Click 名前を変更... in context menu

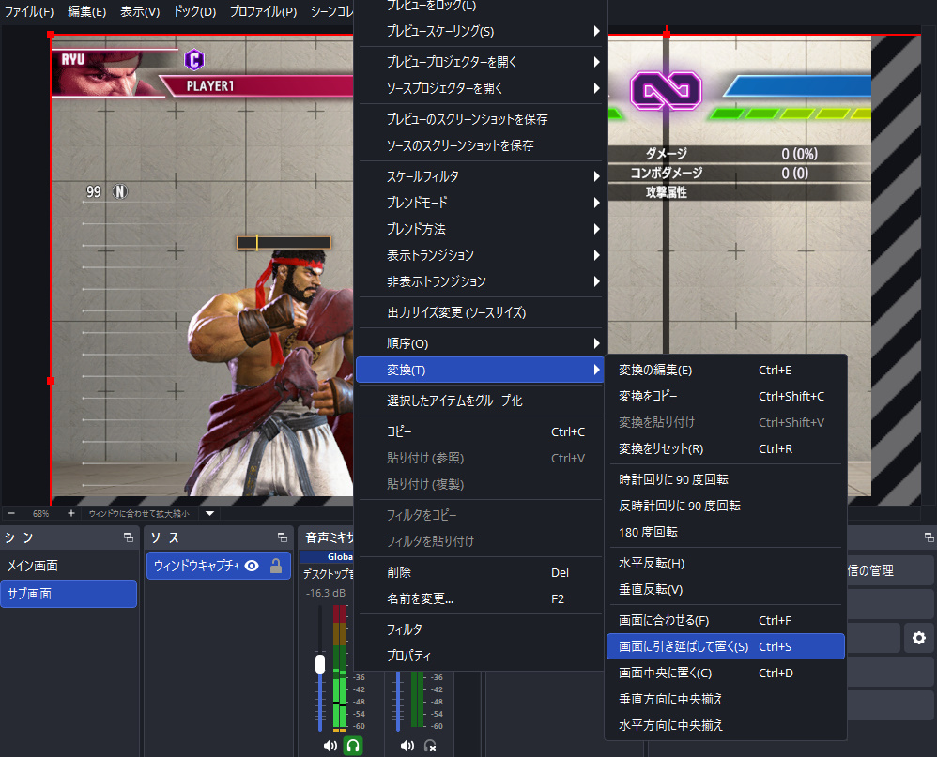click(480, 598)
